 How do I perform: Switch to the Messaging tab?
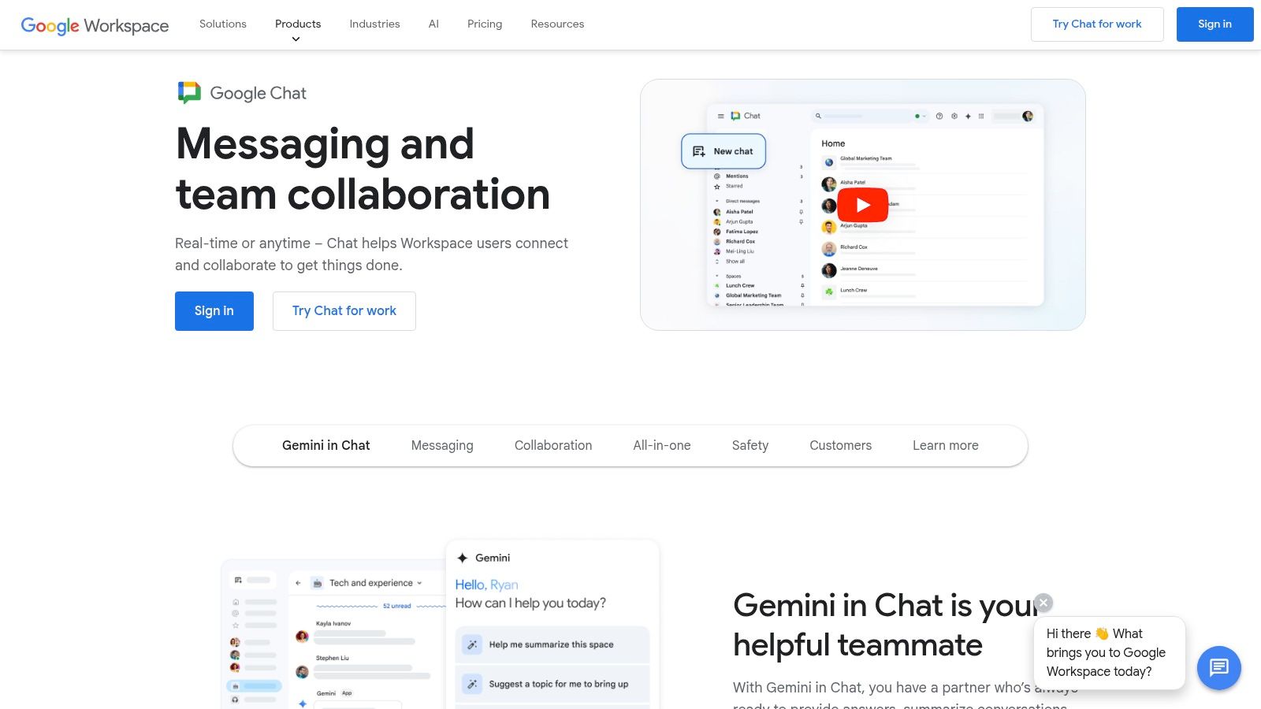(442, 445)
